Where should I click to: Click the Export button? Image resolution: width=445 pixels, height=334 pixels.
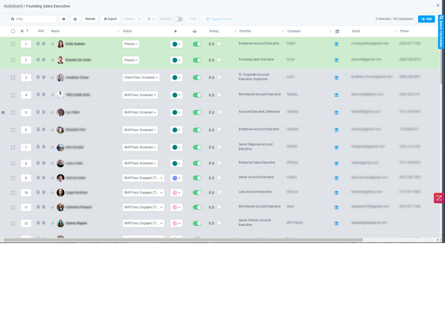(x=110, y=19)
